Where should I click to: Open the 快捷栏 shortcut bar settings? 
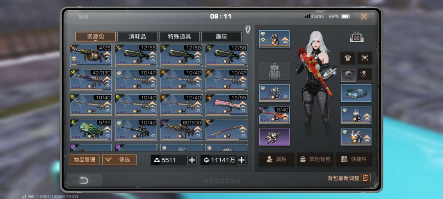coord(354,159)
